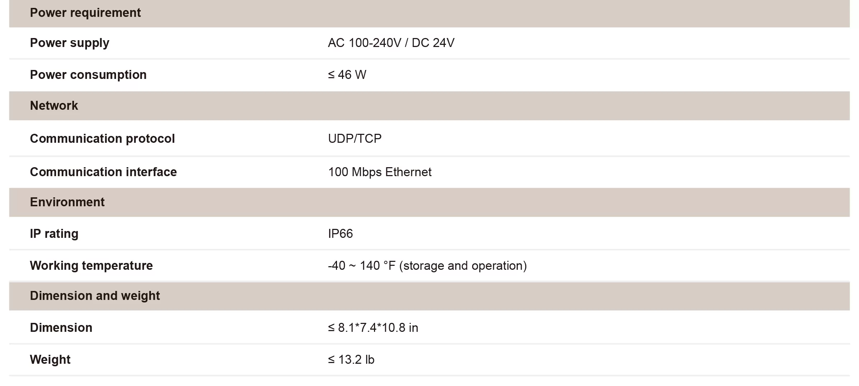Select the Power supply row label
This screenshot has height=386, width=859.
pyautogui.click(x=69, y=43)
